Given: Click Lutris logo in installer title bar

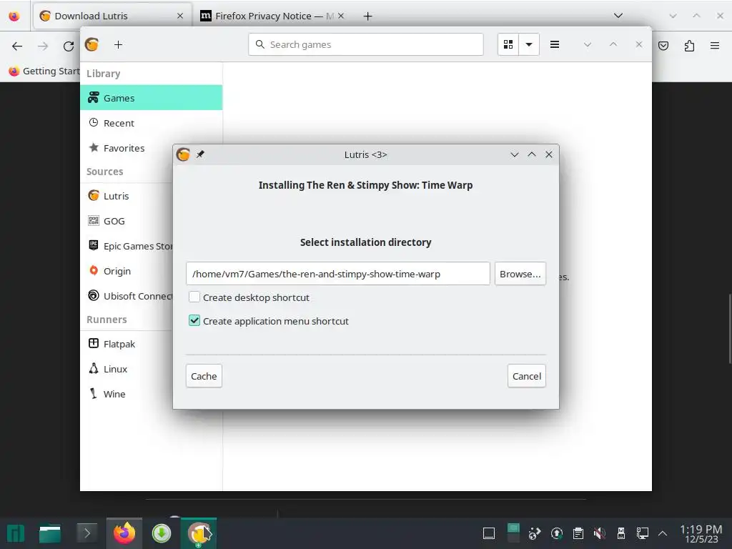Looking at the screenshot, I should (x=183, y=154).
